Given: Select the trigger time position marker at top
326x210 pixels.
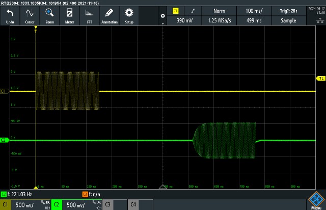Looking at the screenshot, I should pos(36,28).
